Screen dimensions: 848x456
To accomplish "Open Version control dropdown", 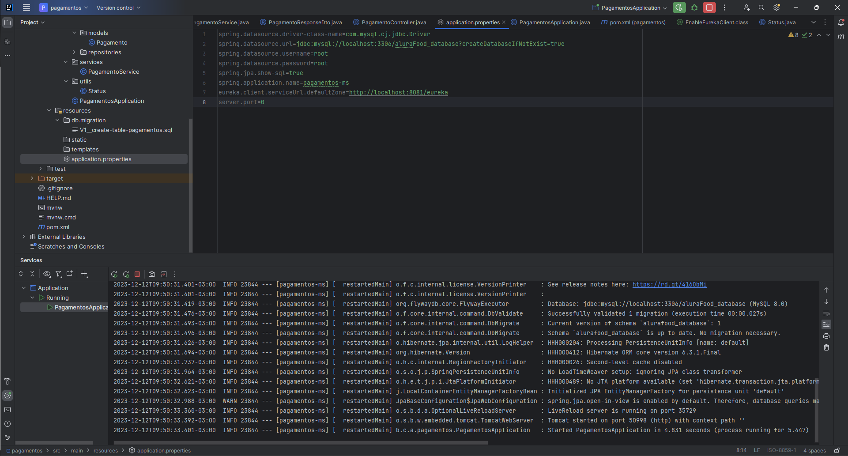I will pos(118,8).
